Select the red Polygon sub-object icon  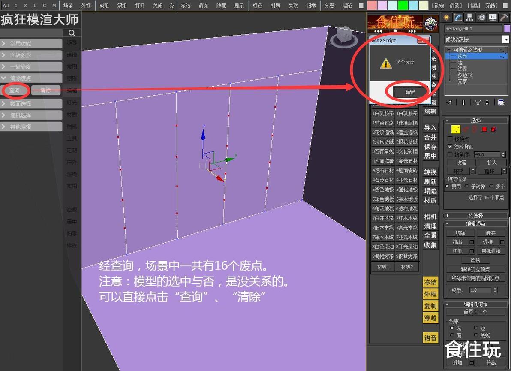coord(484,129)
